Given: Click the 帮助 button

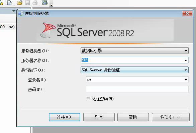Looking at the screenshot, I should tap(133, 117).
